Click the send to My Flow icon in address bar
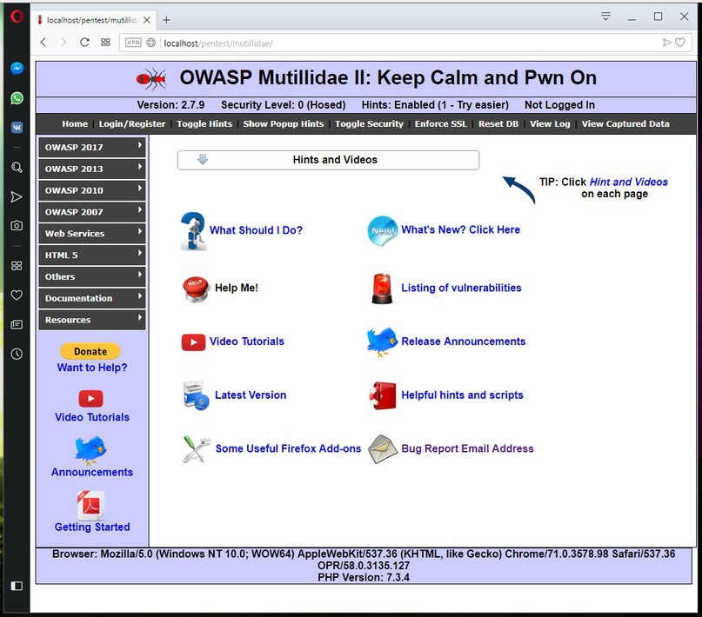 666,43
